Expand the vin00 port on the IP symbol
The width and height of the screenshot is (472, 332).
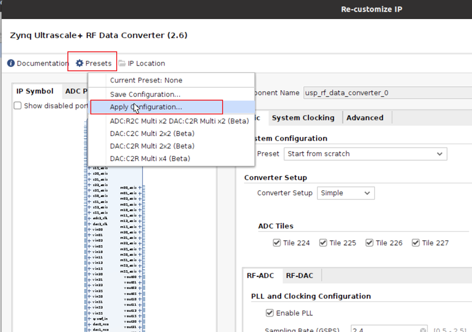click(x=89, y=229)
